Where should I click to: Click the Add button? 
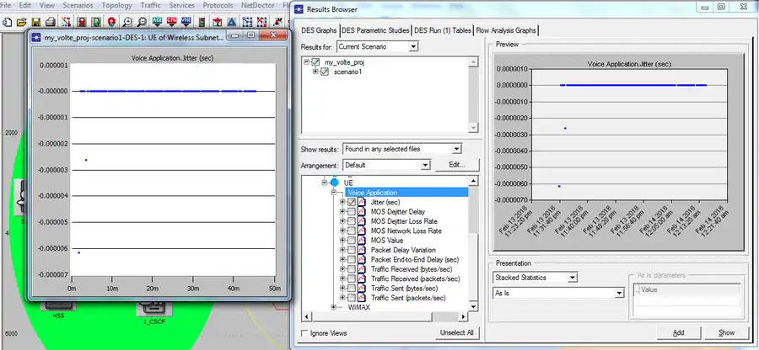tap(679, 332)
